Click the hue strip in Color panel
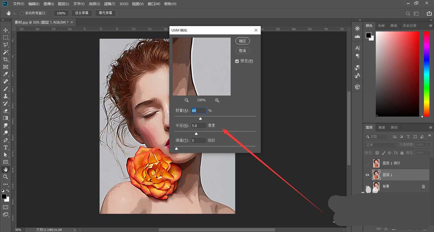Viewport: 434px width, 232px height. click(x=426, y=74)
